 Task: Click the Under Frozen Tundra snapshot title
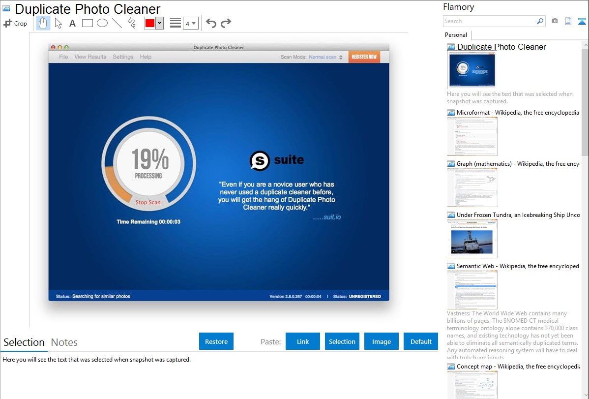[x=518, y=215]
